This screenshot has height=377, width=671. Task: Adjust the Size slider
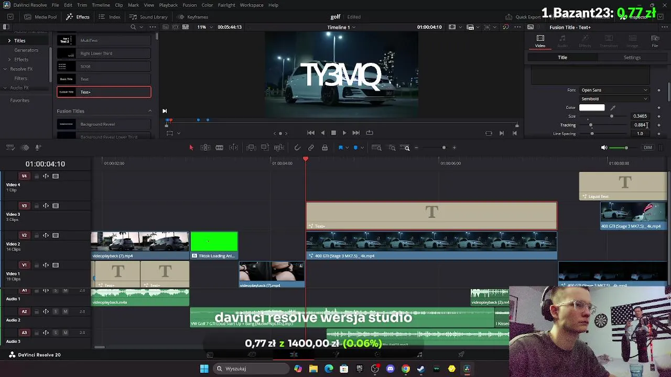[611, 116]
